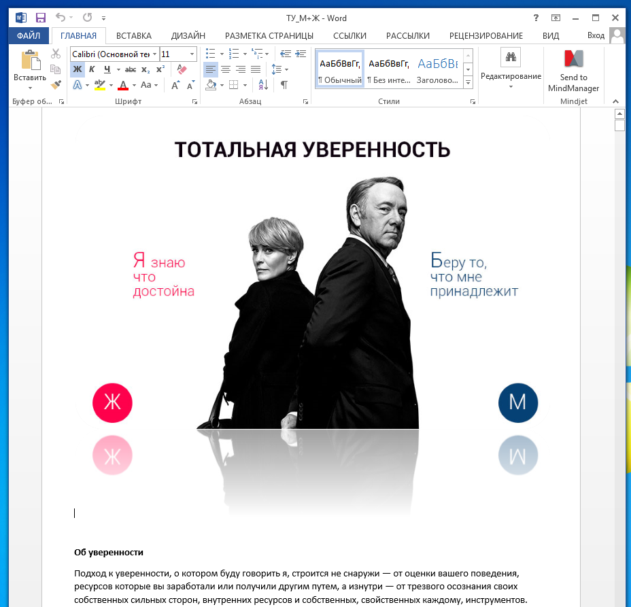
Task: Click the Clear Formatting eraser icon
Action: 182,69
